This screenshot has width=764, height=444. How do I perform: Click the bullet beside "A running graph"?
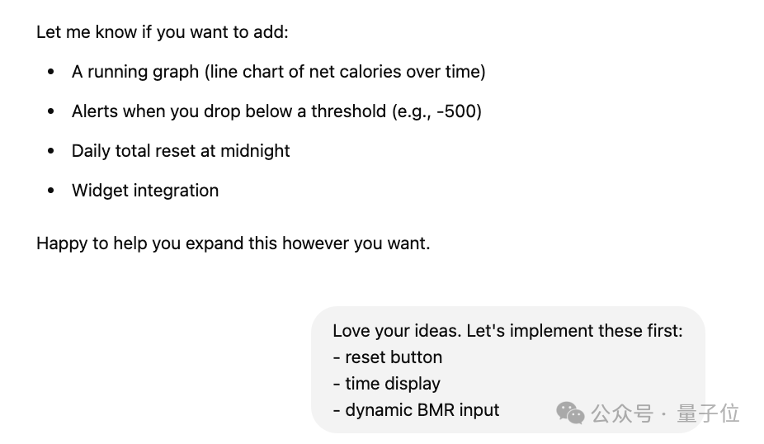tap(51, 72)
